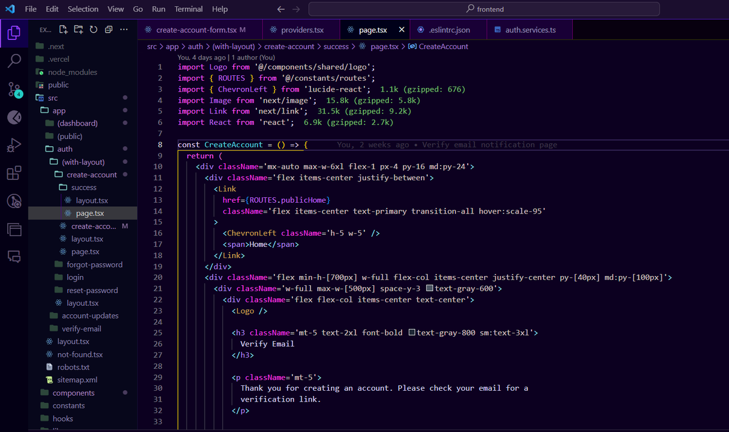Open the Search view in the activity bar
This screenshot has width=729, height=432.
14,61
